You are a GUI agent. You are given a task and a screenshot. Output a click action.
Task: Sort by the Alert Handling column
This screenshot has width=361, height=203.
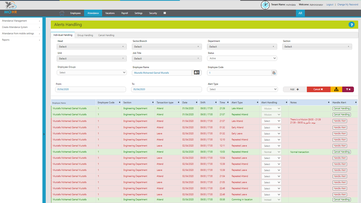pos(274,102)
